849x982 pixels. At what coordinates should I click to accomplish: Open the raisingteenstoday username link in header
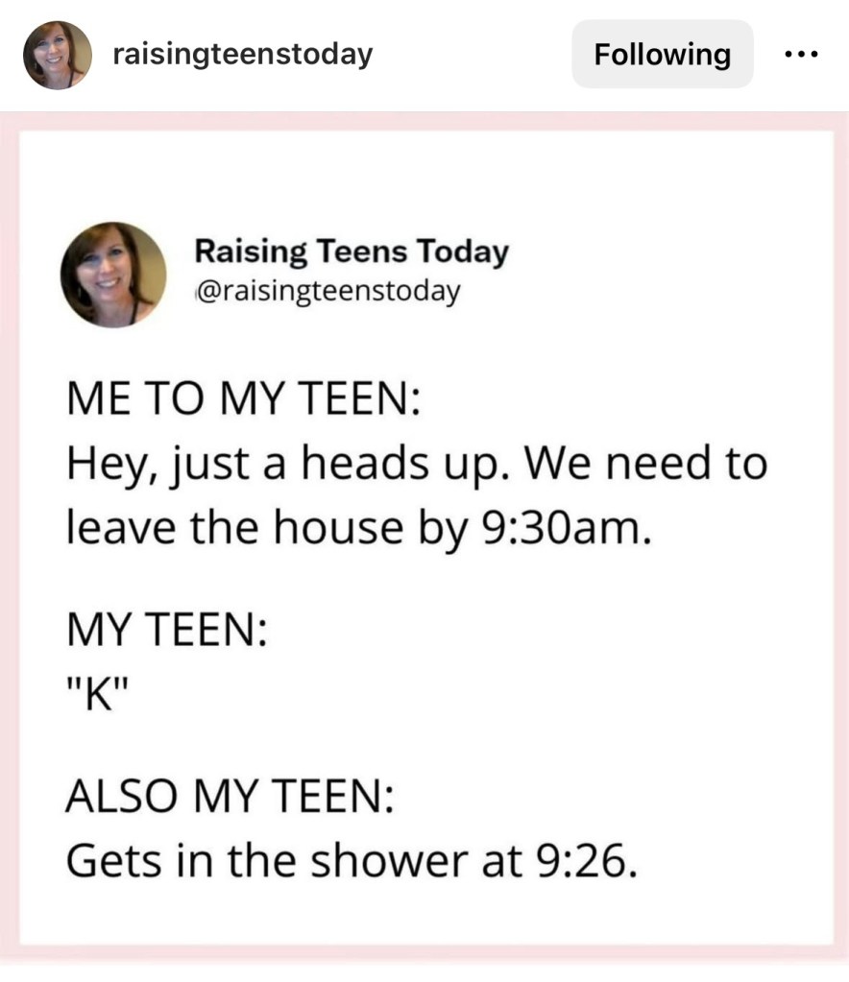point(242,55)
